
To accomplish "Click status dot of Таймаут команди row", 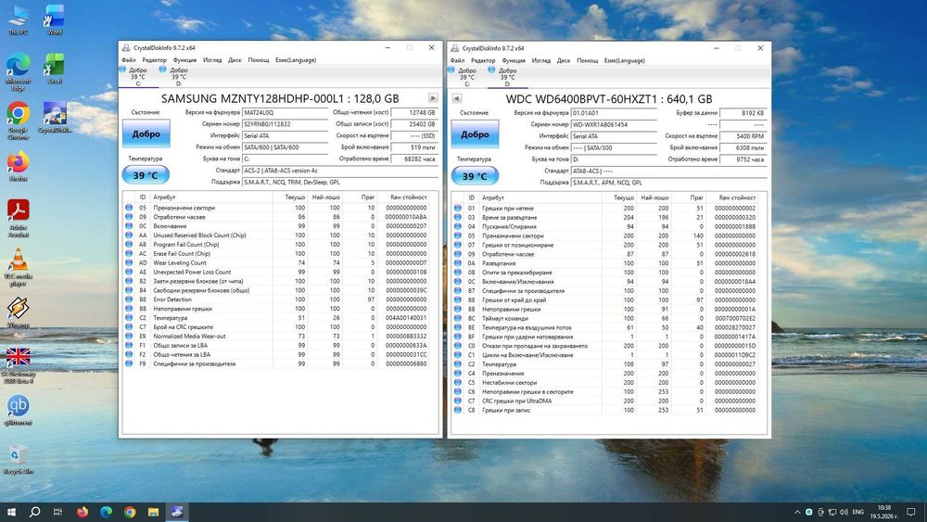I will 458,318.
